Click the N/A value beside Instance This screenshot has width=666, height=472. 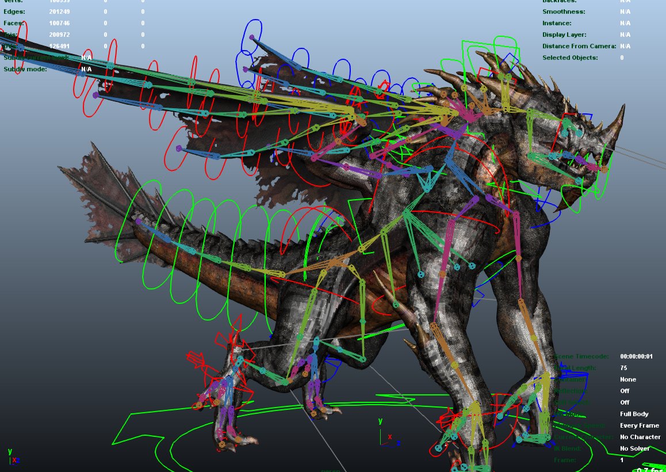625,23
